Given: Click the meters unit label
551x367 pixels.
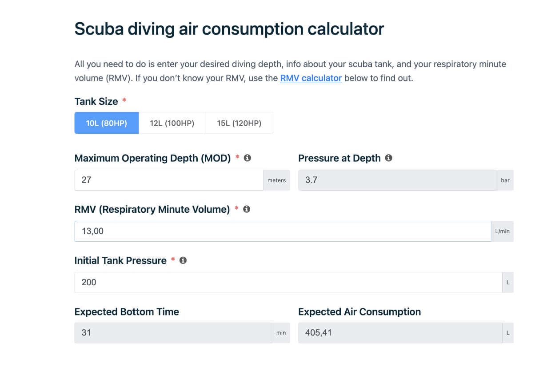Looking at the screenshot, I should point(277,180).
